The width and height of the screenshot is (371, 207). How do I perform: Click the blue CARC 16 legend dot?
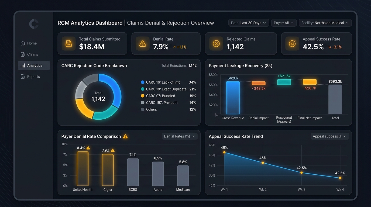pyautogui.click(x=143, y=82)
